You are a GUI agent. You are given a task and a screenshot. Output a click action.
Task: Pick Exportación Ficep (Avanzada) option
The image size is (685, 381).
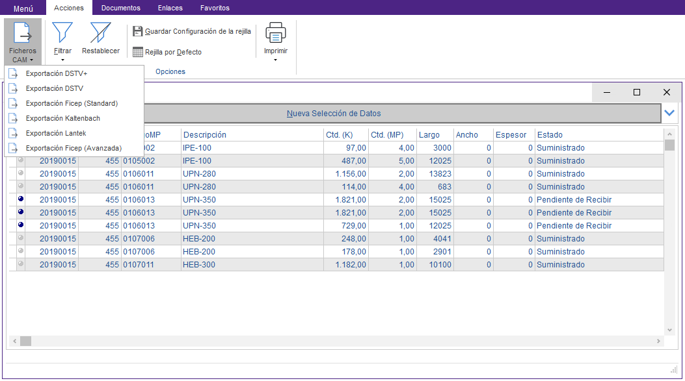point(74,148)
